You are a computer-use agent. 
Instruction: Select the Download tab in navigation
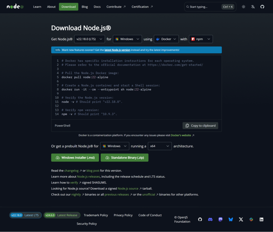click(69, 7)
